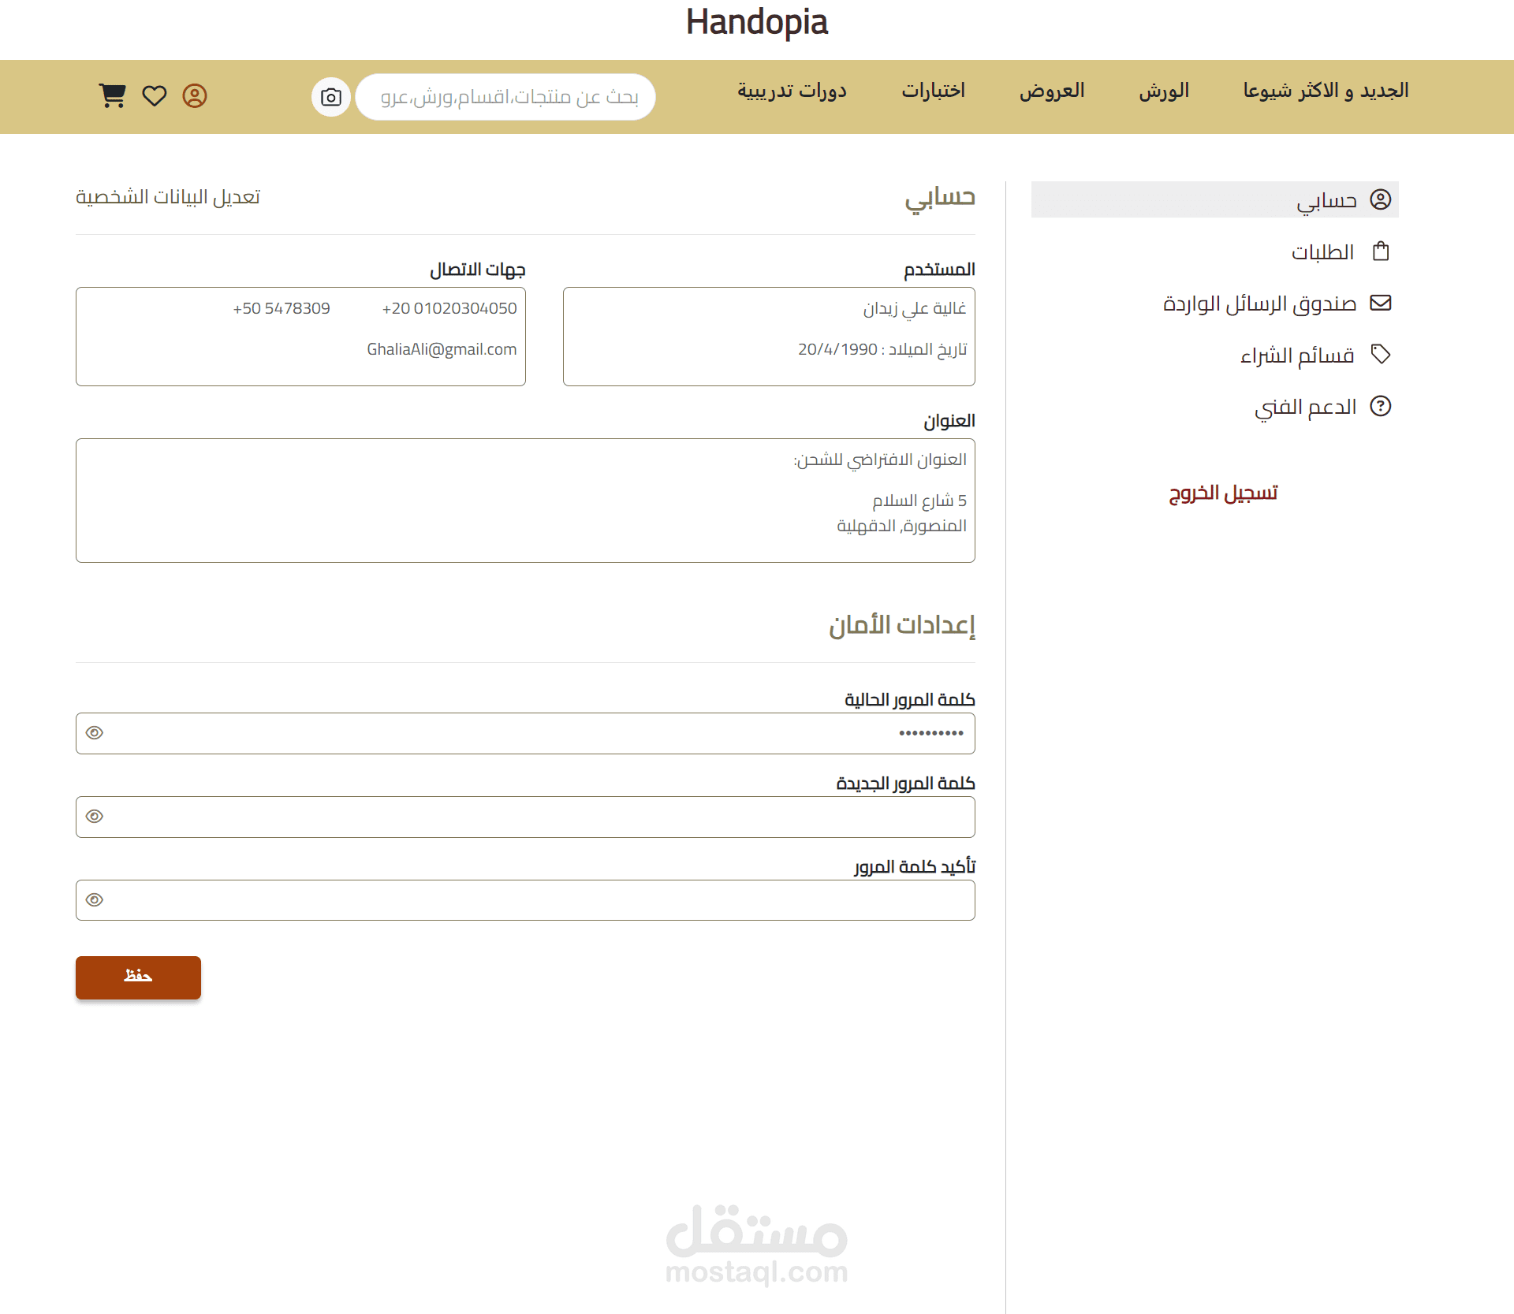The height and width of the screenshot is (1314, 1514).
Task: Click تعديل البيانات الشخصية edit link
Action: [168, 196]
